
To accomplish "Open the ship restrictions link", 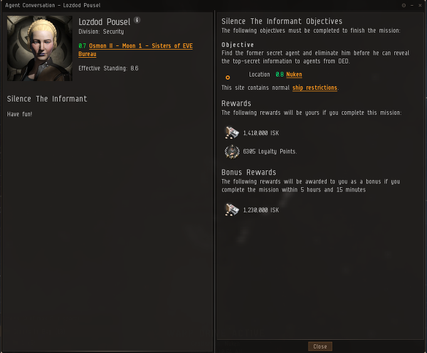I will point(315,87).
